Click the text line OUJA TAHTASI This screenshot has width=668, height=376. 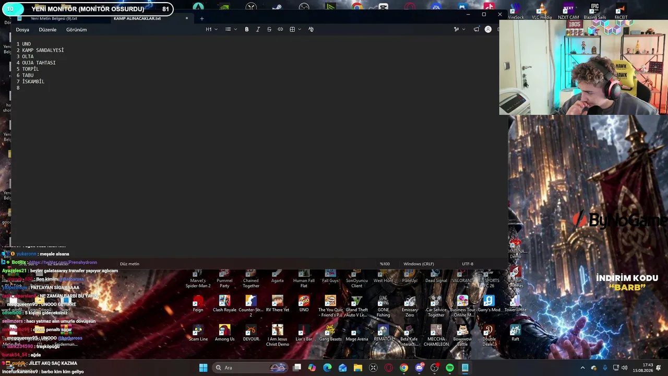tap(39, 63)
